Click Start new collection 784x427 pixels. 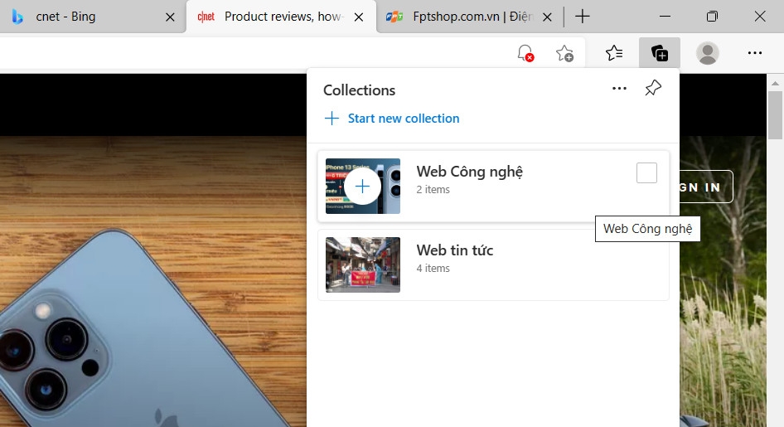point(392,119)
